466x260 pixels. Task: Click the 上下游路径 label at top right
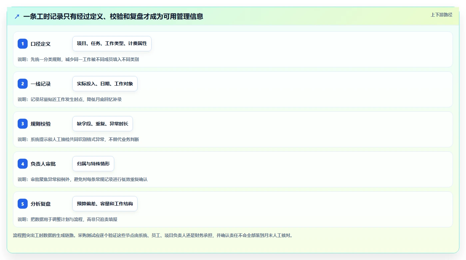[441, 15]
